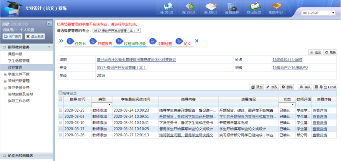This screenshot has width=341, height=161.
Task: Open the 设置维护 settings icon
Action: tap(232, 8)
